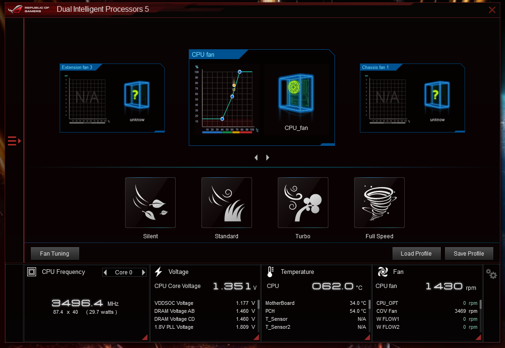Click the CPU_OPT fan row
505x348 pixels.
click(427, 303)
